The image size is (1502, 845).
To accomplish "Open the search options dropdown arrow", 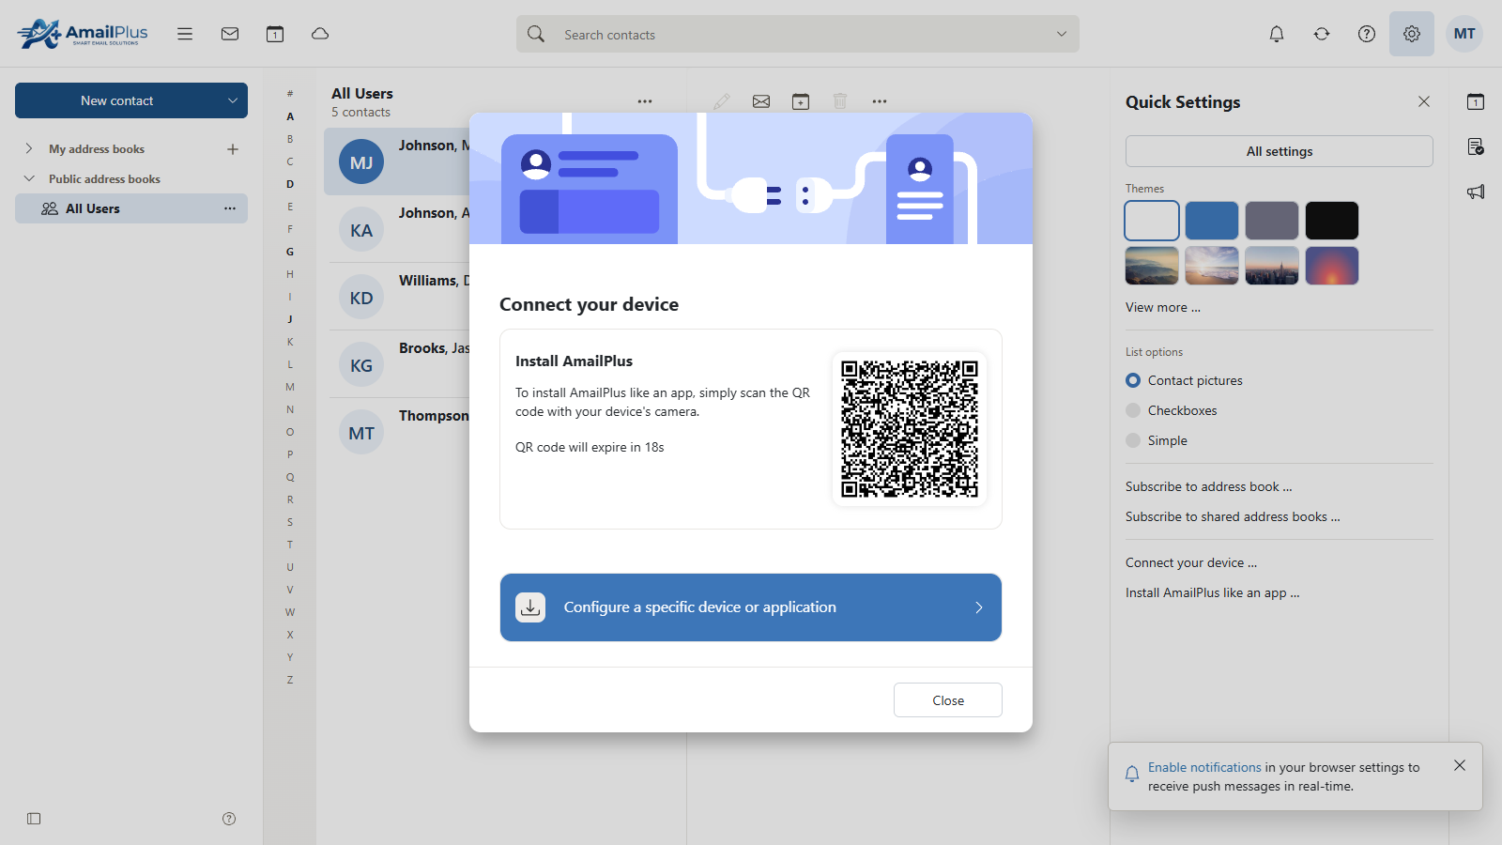I will (x=1062, y=34).
